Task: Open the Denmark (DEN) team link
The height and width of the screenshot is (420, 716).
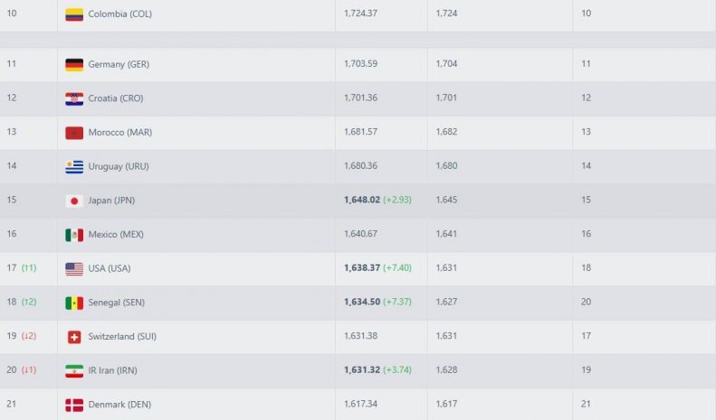Action: 119,405
